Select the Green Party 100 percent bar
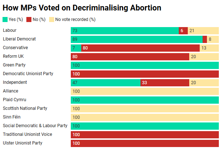The height and width of the screenshot is (151, 221). click(x=144, y=65)
